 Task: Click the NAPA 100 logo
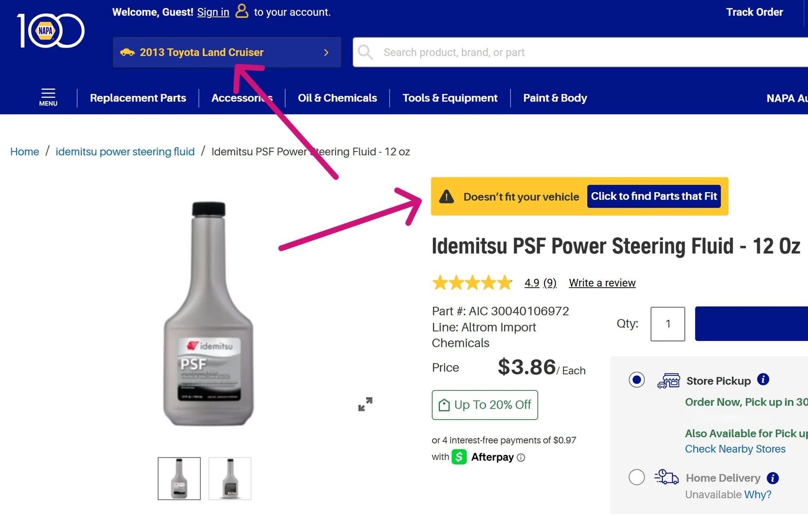click(x=50, y=31)
